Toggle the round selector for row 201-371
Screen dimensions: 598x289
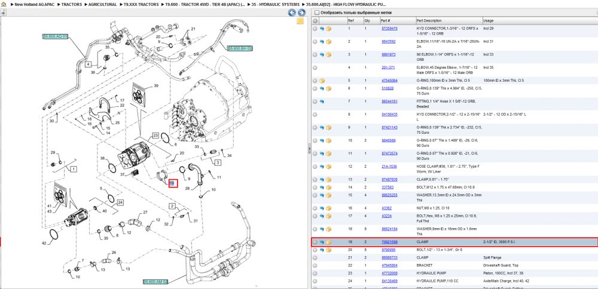[315, 67]
